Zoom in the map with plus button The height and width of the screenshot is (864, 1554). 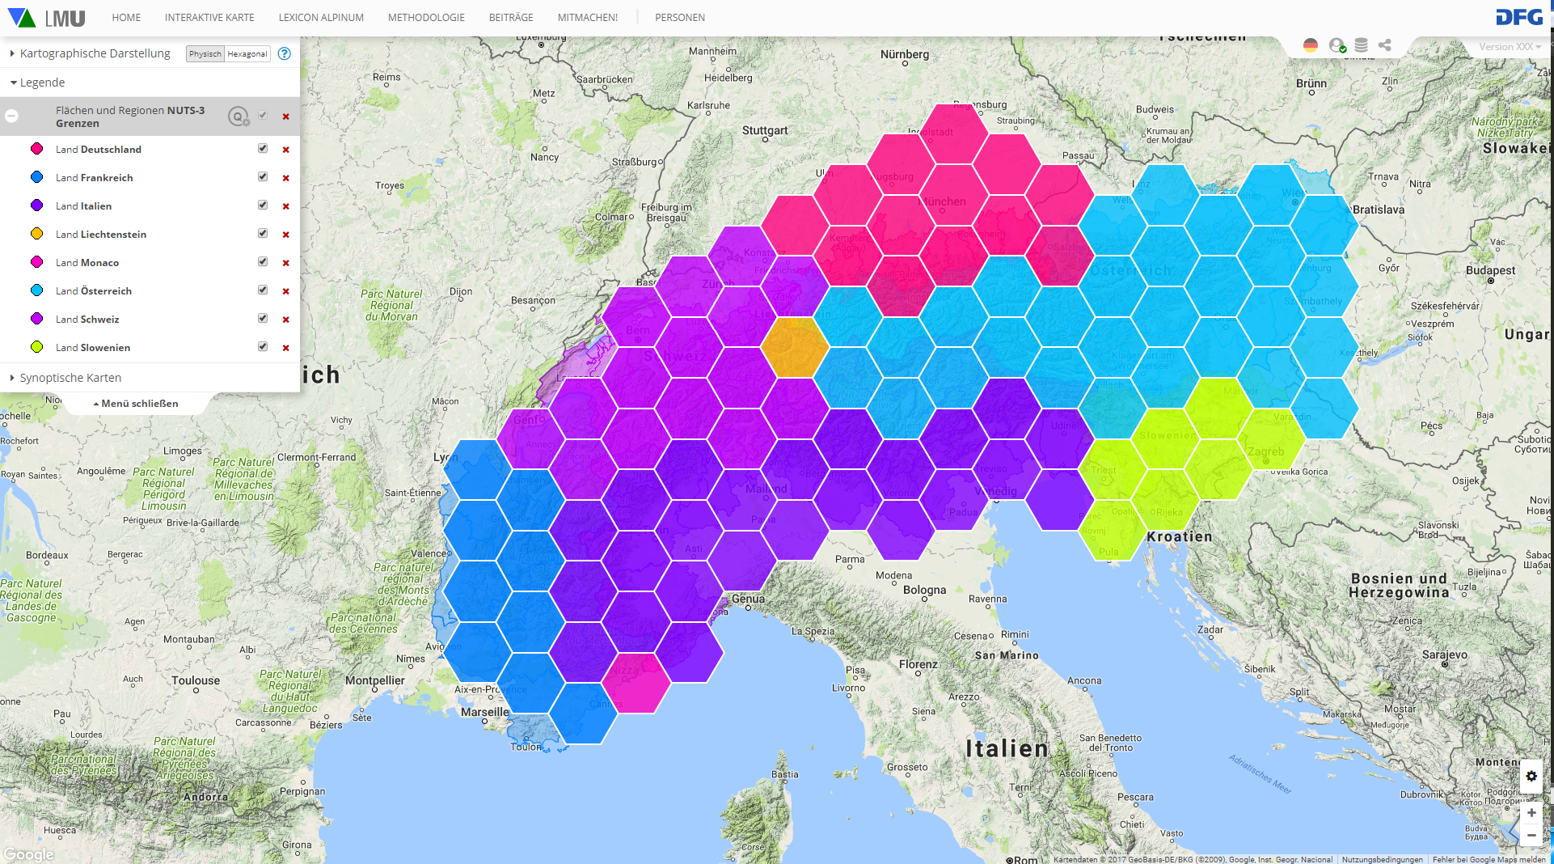(1531, 812)
